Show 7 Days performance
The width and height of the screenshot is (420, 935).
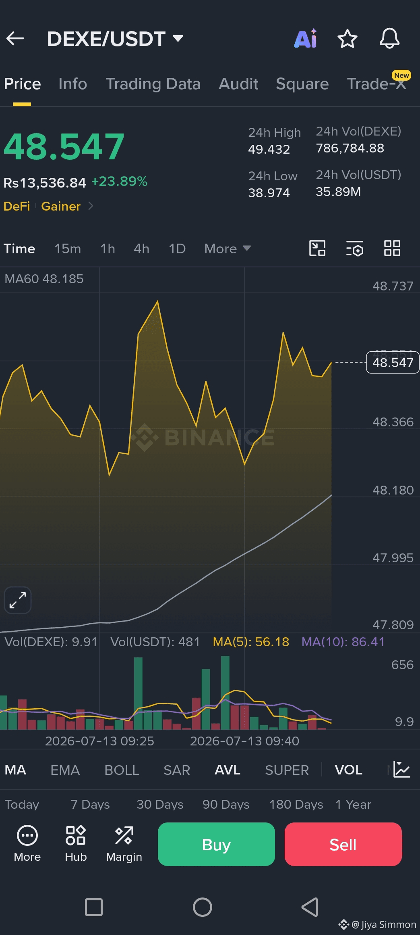tap(90, 804)
